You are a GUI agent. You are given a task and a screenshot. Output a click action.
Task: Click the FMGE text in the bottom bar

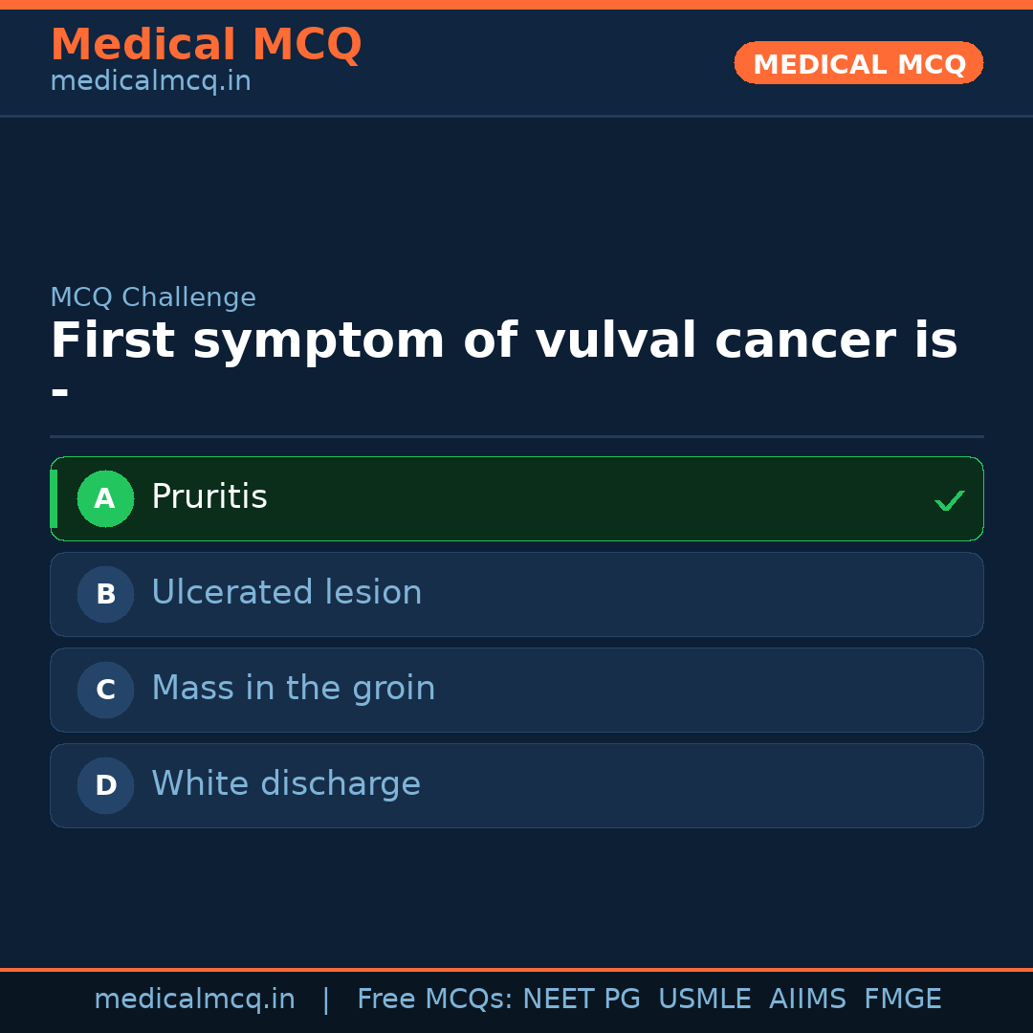click(x=902, y=999)
